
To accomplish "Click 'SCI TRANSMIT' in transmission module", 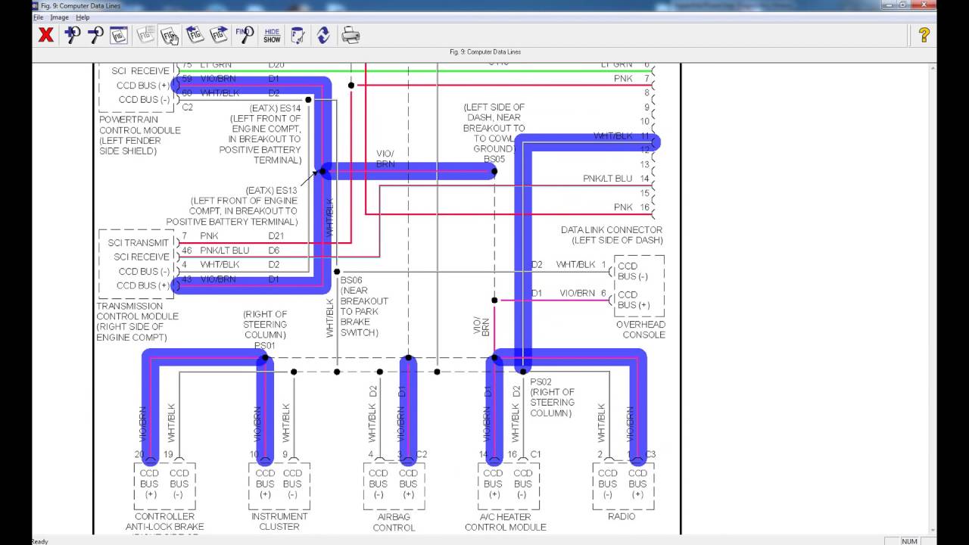I will [138, 243].
